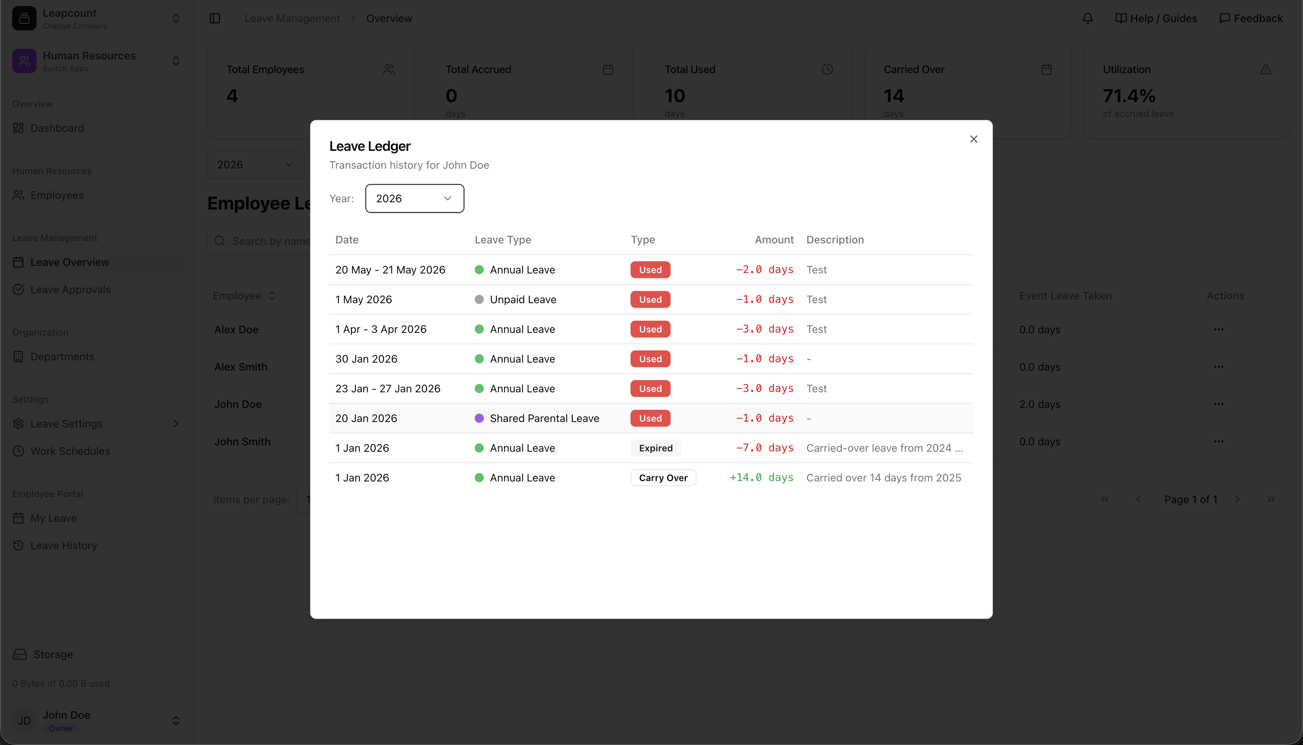Select Leave Overview in sidebar
This screenshot has height=745, width=1303.
pyautogui.click(x=97, y=262)
